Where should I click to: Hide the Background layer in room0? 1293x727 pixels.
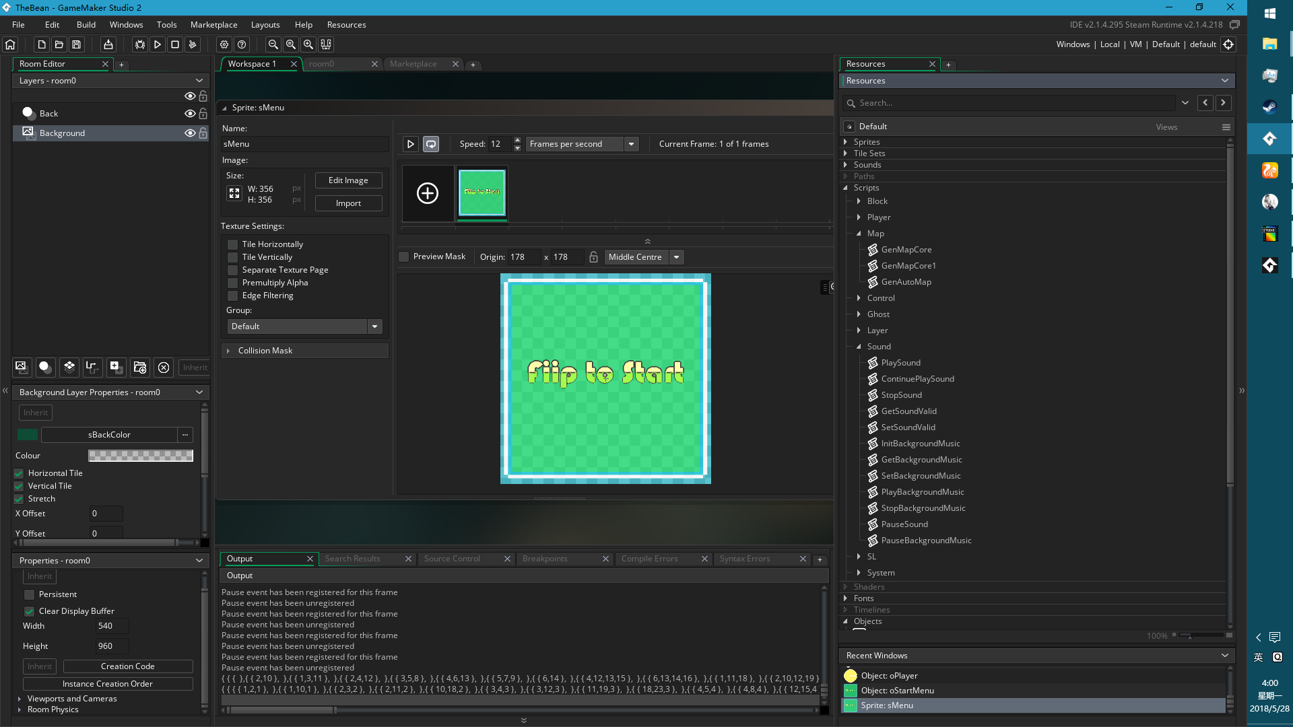pyautogui.click(x=190, y=133)
